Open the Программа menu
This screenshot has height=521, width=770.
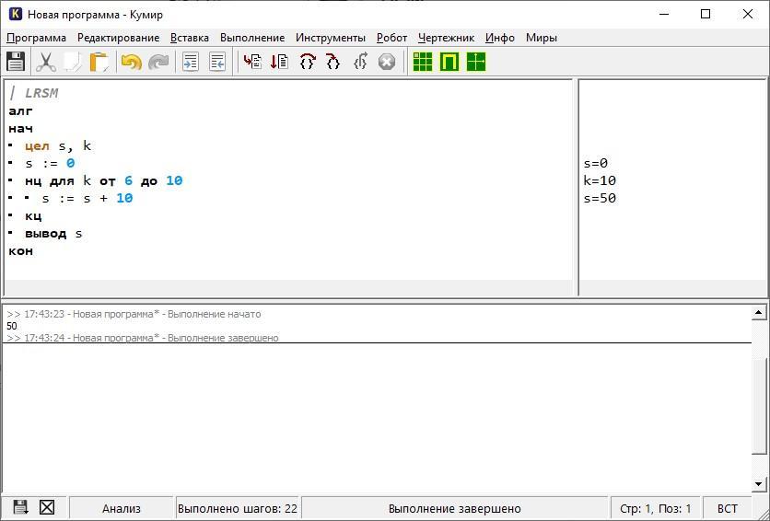click(36, 38)
